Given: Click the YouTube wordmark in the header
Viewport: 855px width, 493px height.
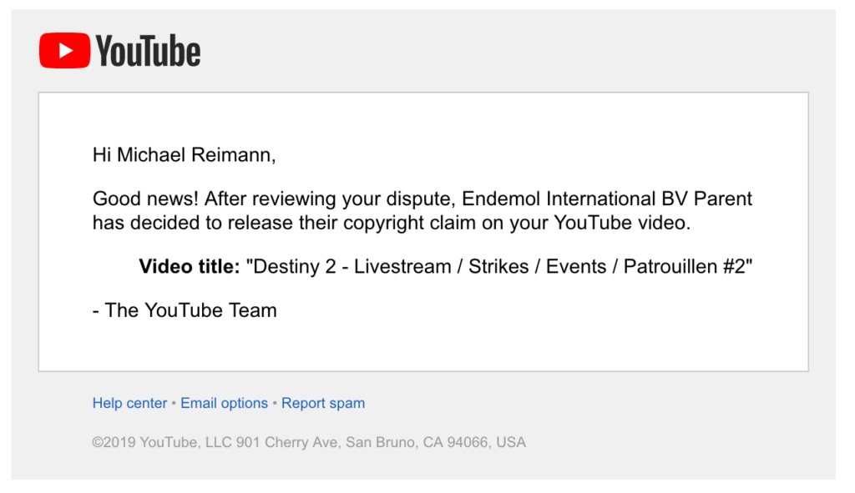Looking at the screenshot, I should click(149, 51).
